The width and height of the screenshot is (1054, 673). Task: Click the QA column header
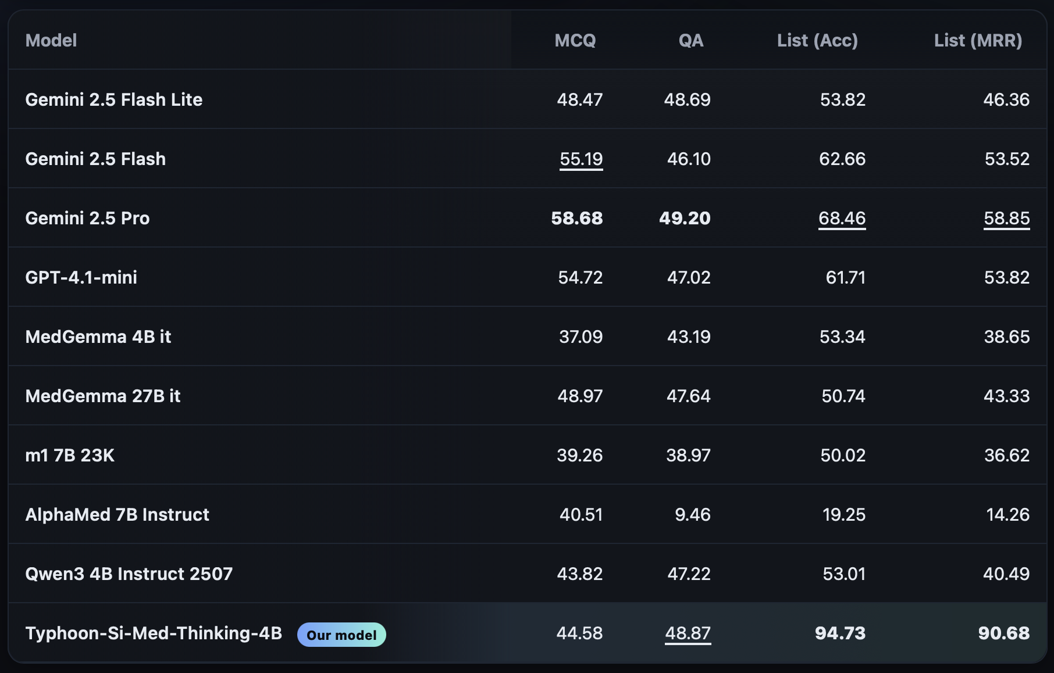690,41
